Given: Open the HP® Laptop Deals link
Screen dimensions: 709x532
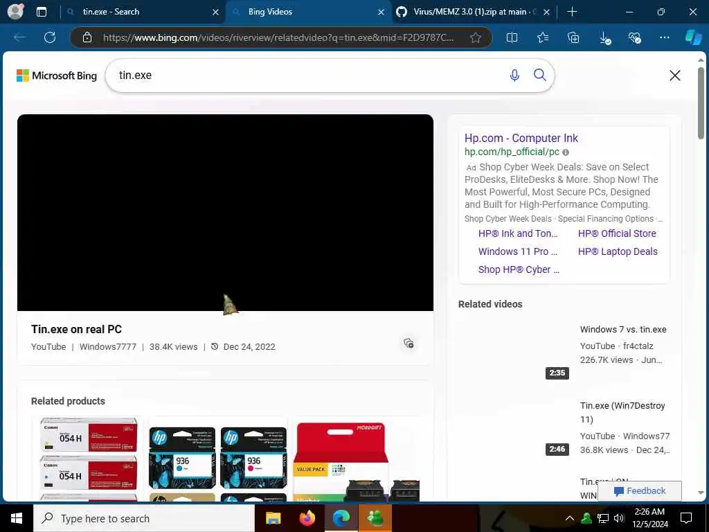Looking at the screenshot, I should (618, 251).
